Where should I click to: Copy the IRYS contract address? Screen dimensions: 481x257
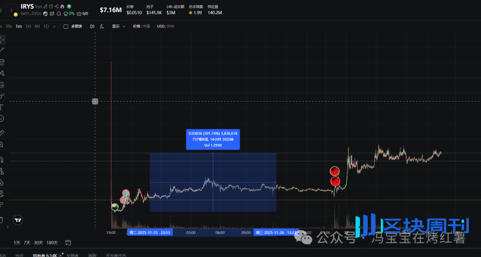[x=50, y=6]
